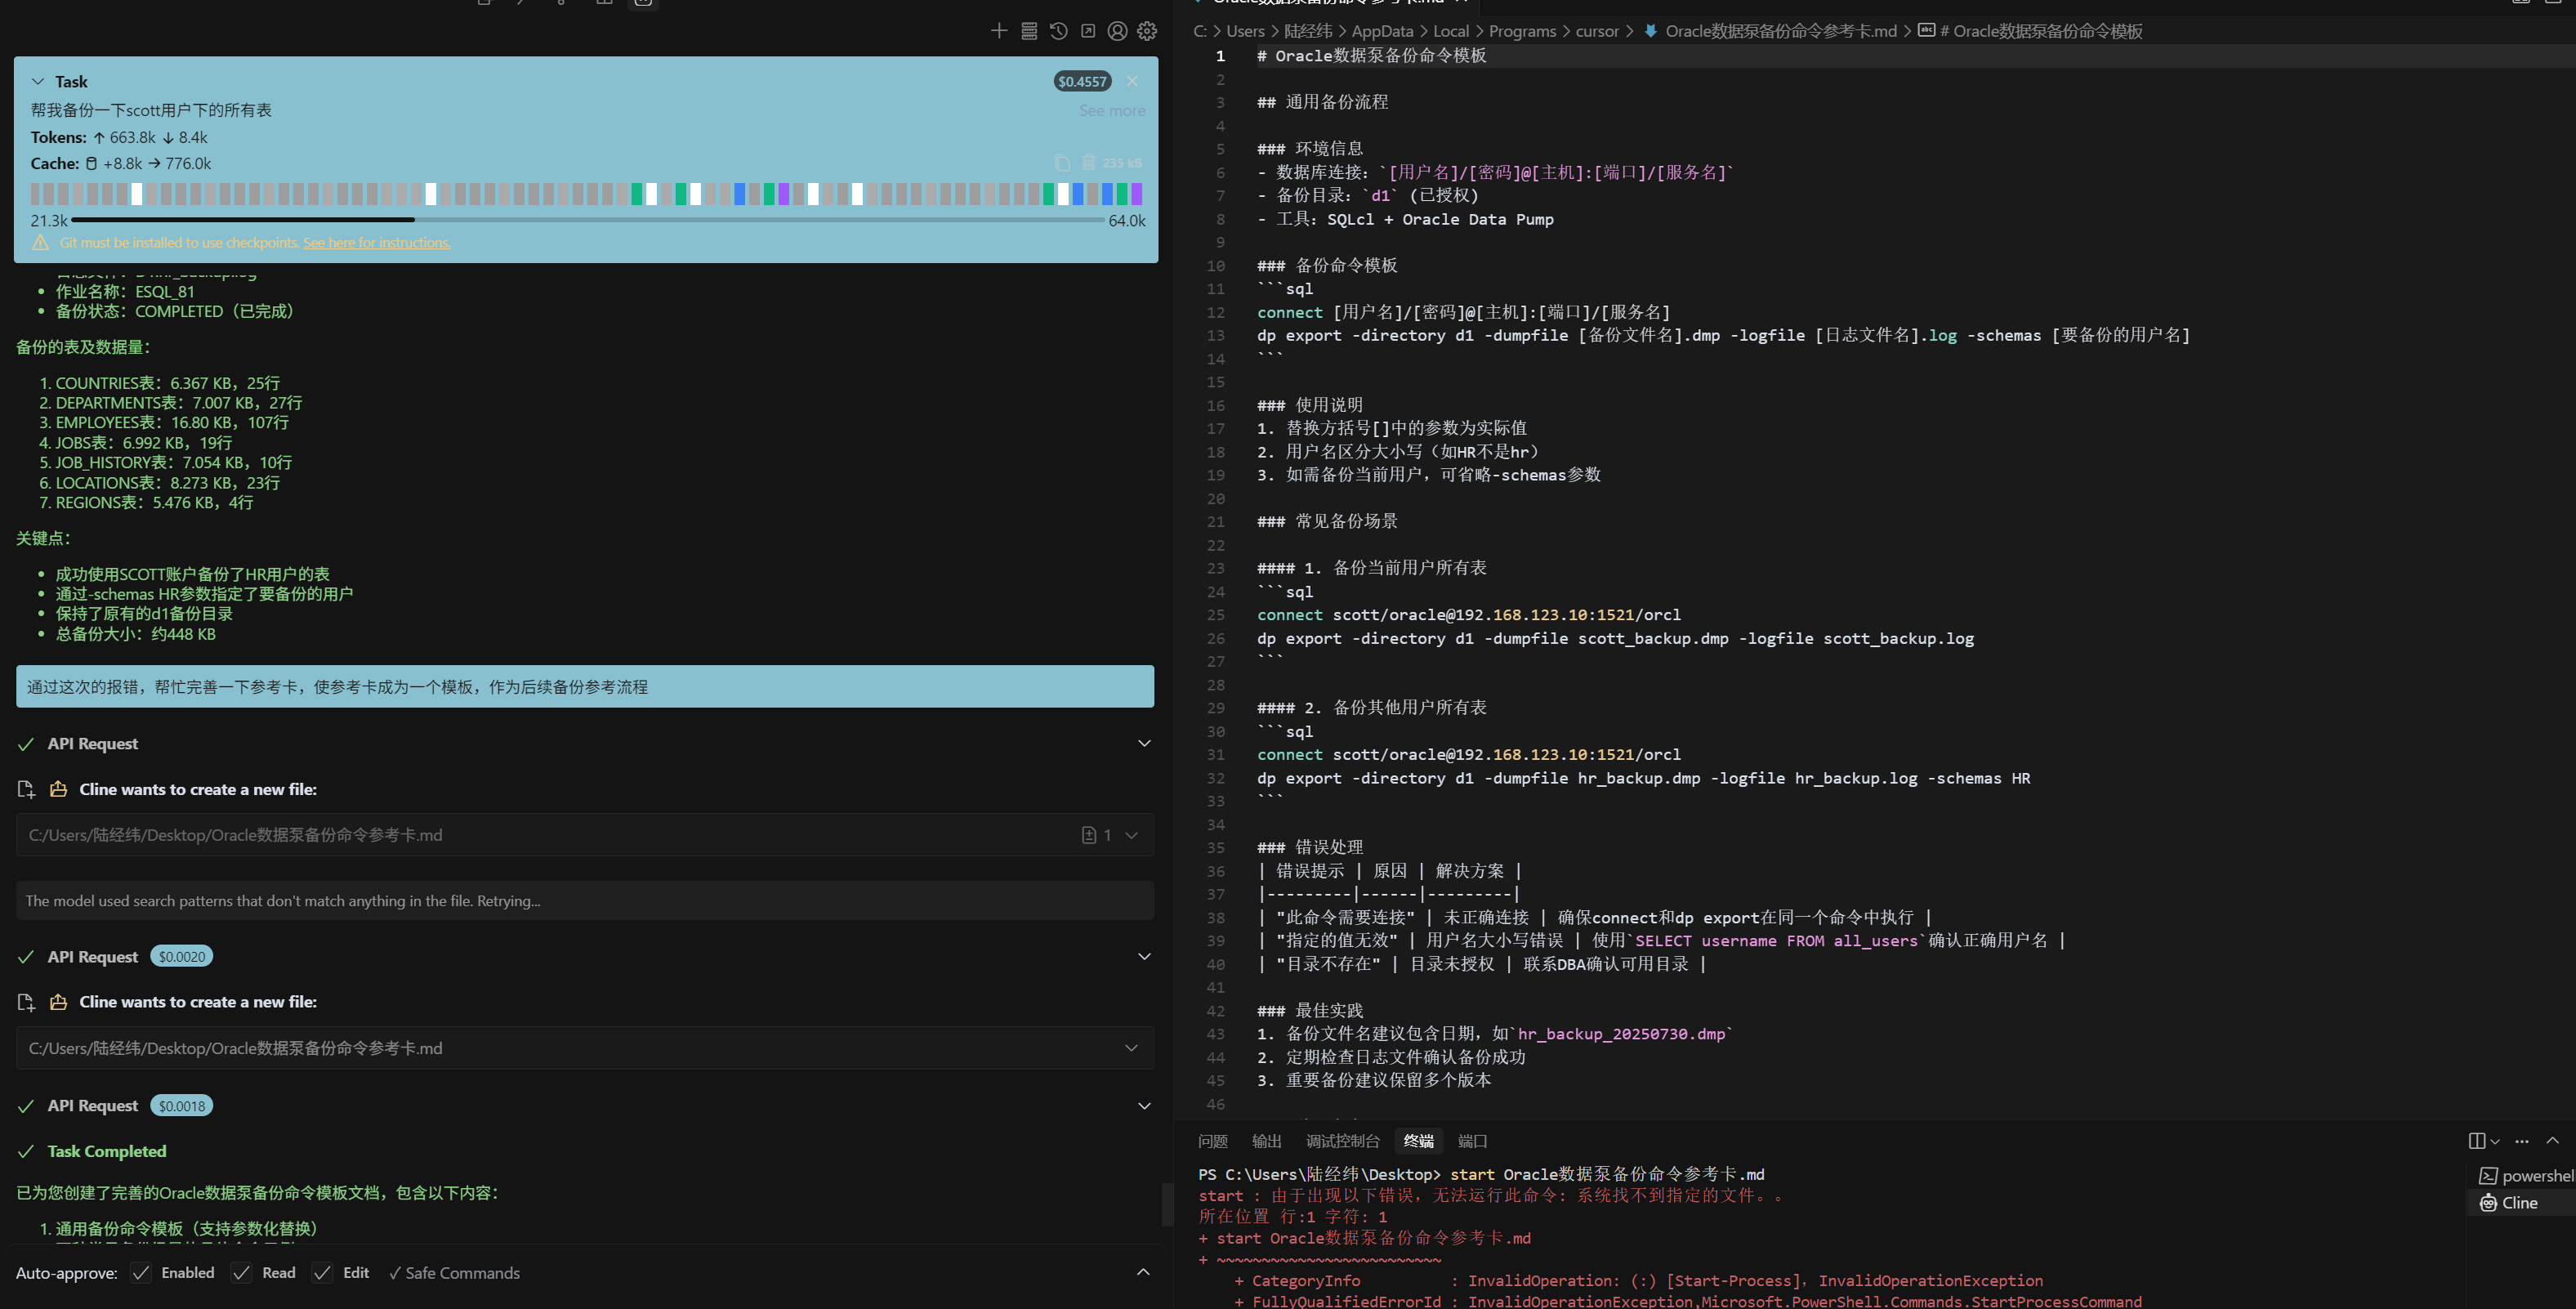Expand the API Request row costing $0.0018

pyautogui.click(x=1144, y=1106)
